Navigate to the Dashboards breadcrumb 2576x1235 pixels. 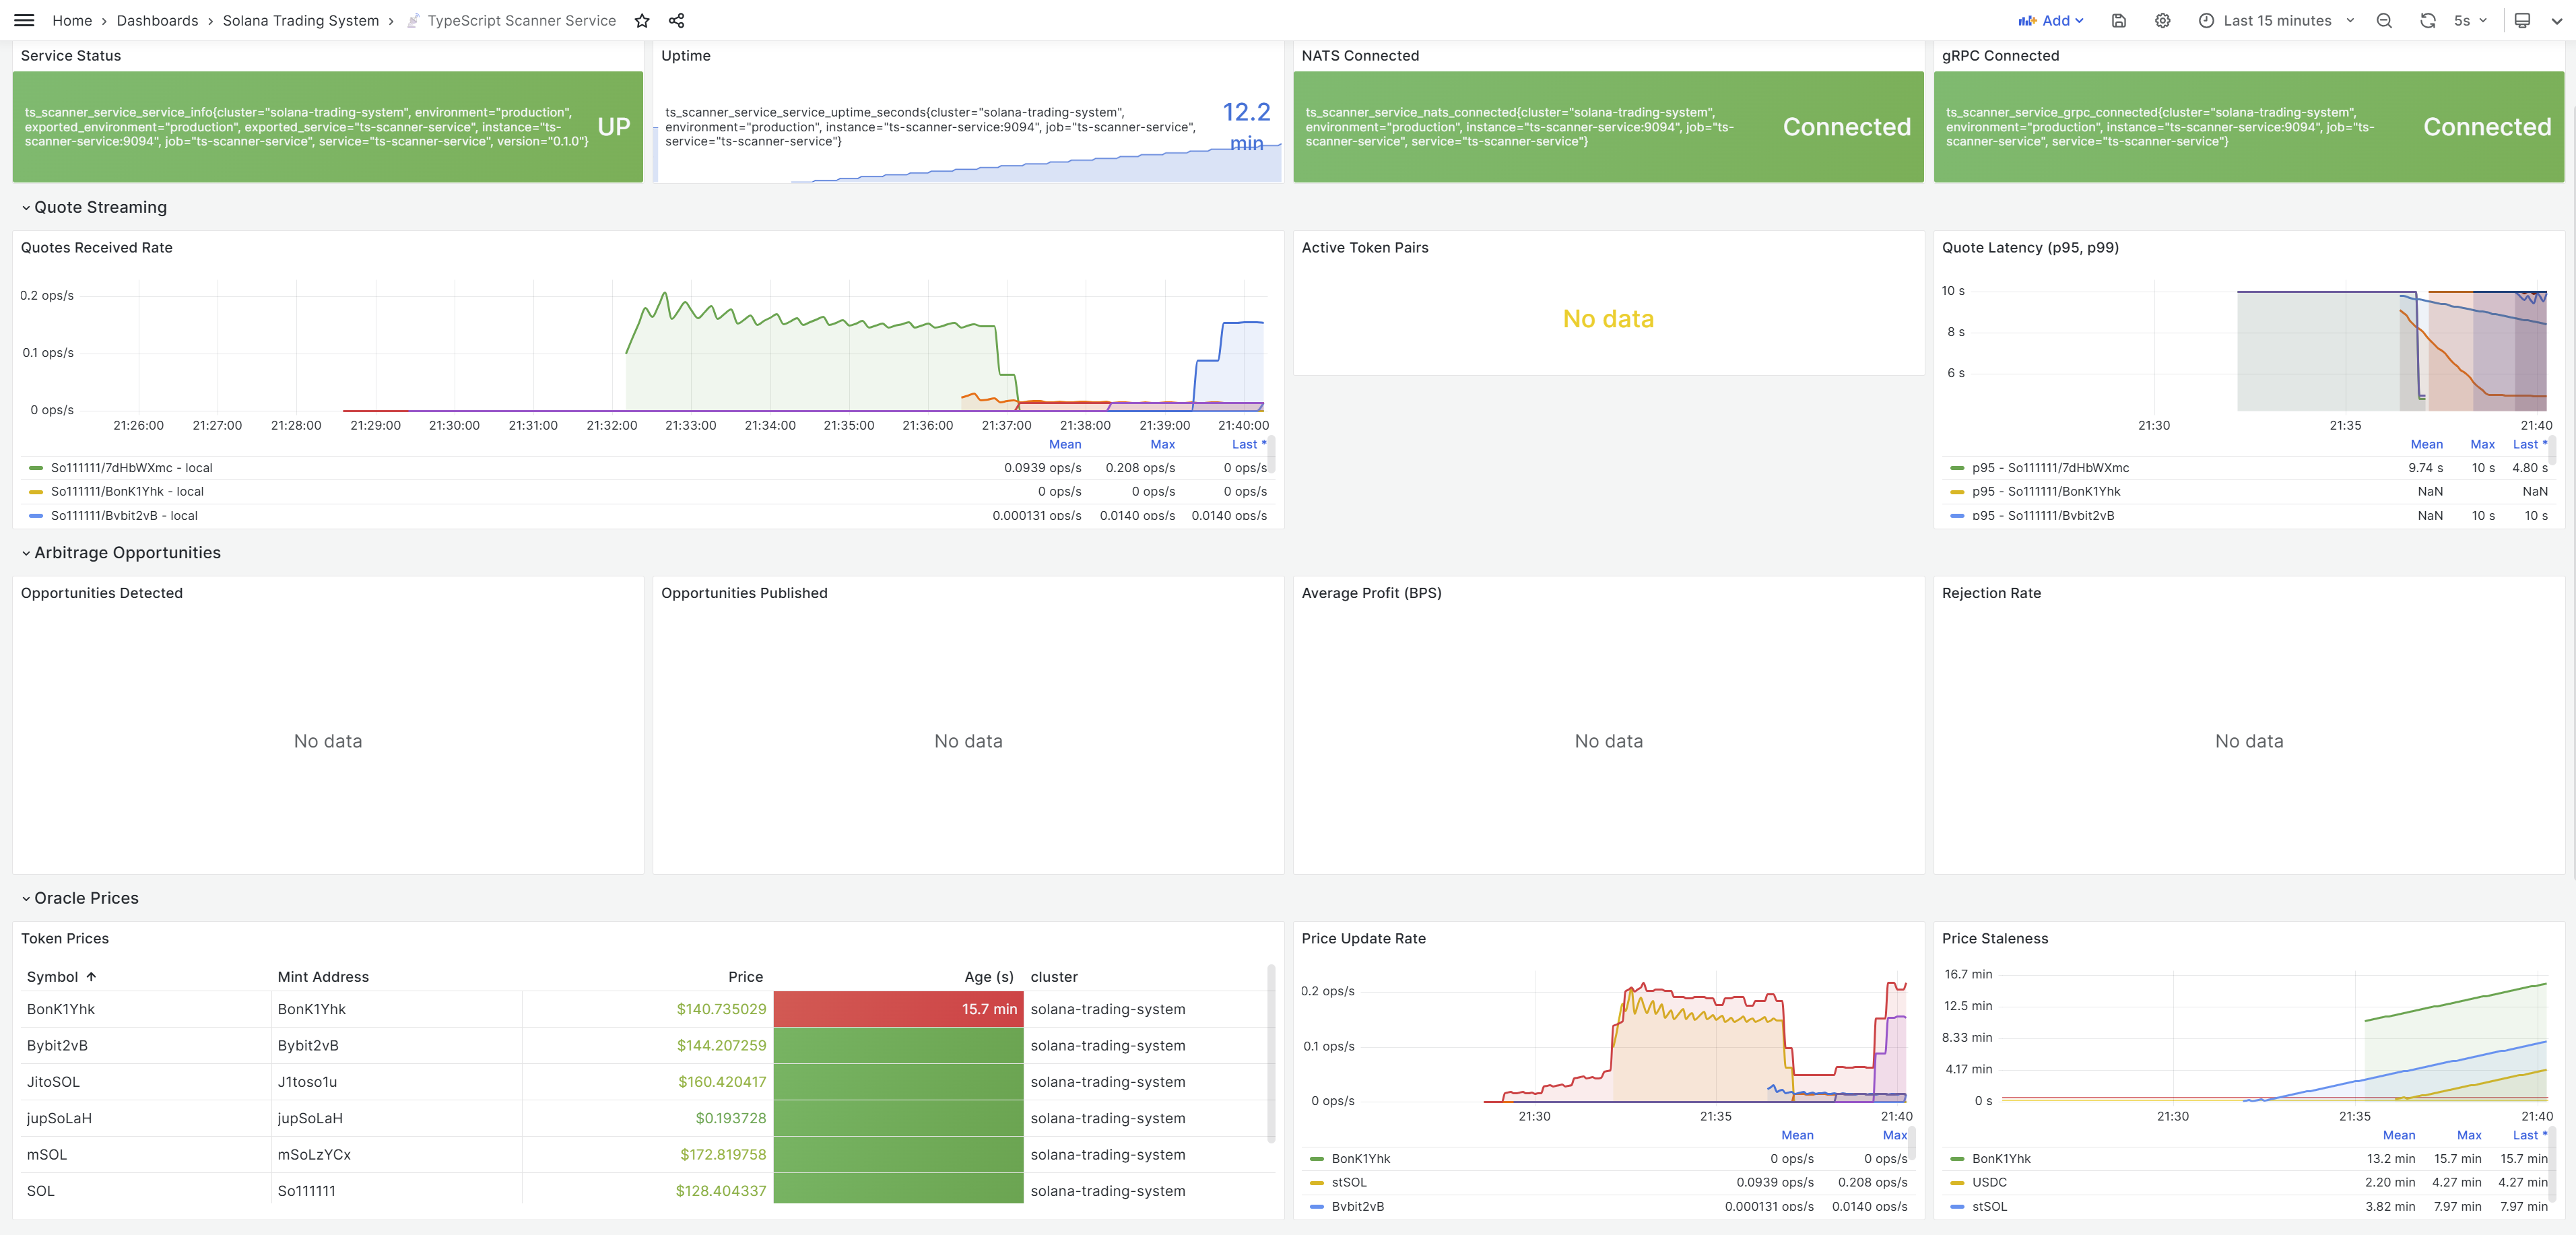(x=156, y=20)
